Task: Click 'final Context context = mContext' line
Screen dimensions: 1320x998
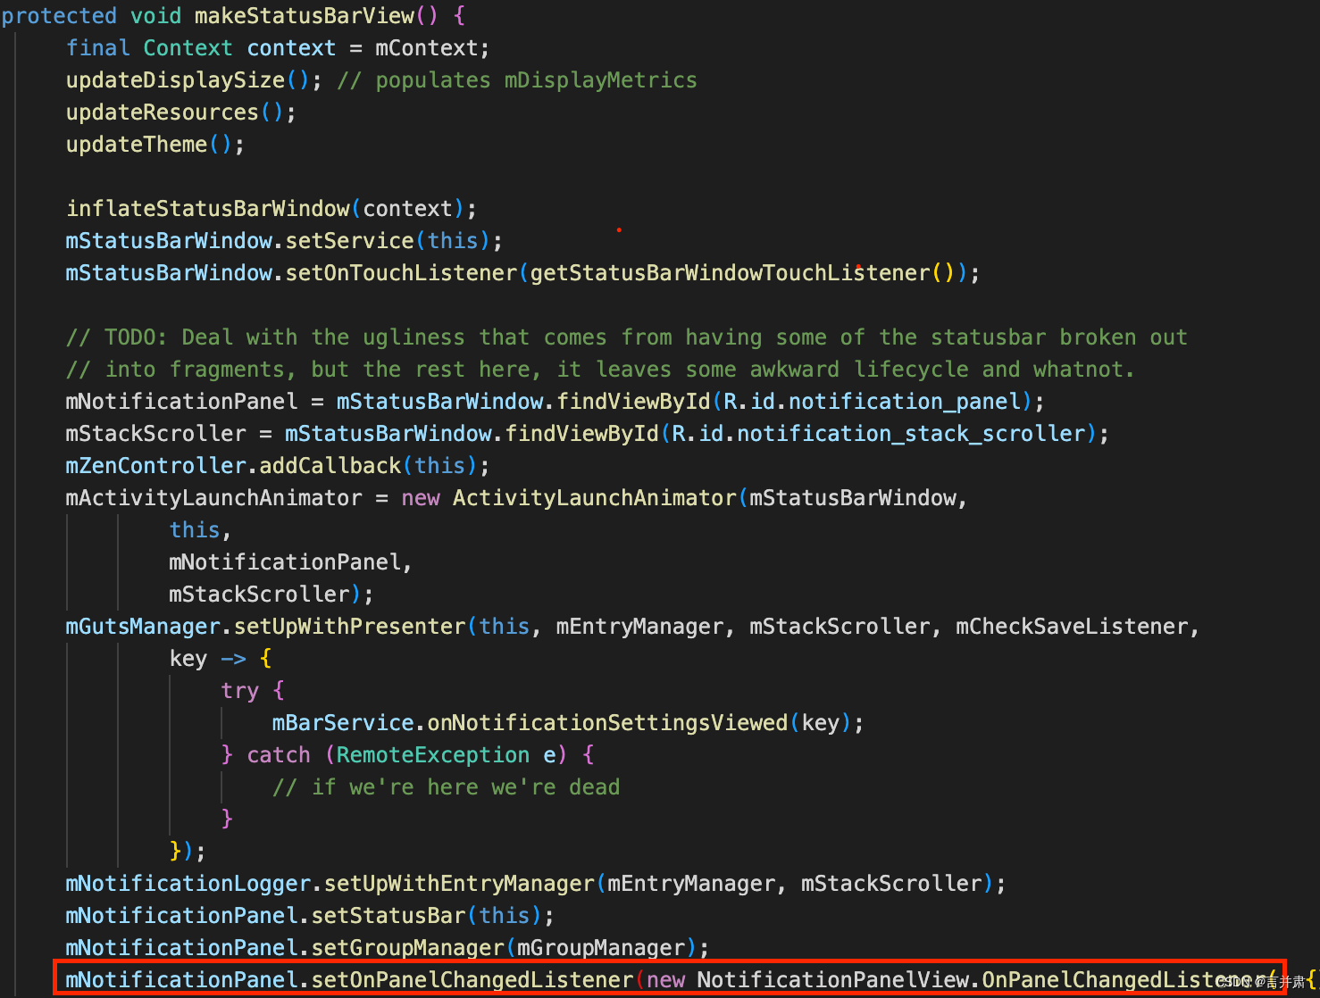Action: click(278, 48)
